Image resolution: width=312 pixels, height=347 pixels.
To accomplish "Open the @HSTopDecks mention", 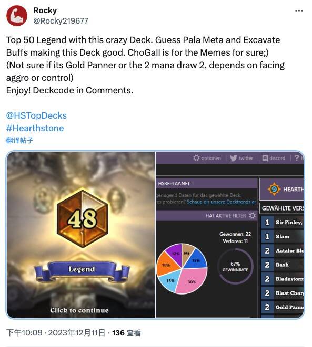I will 36,115.
